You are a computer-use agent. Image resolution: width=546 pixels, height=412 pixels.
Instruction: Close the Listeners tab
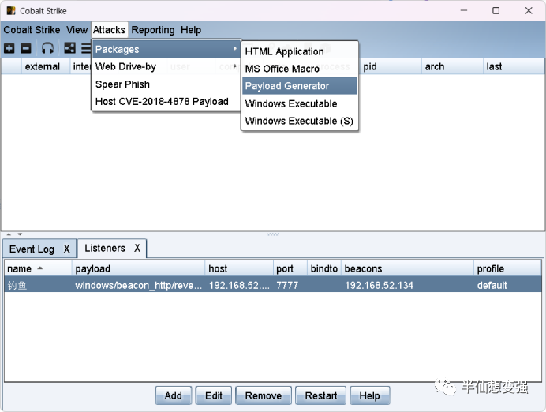137,248
